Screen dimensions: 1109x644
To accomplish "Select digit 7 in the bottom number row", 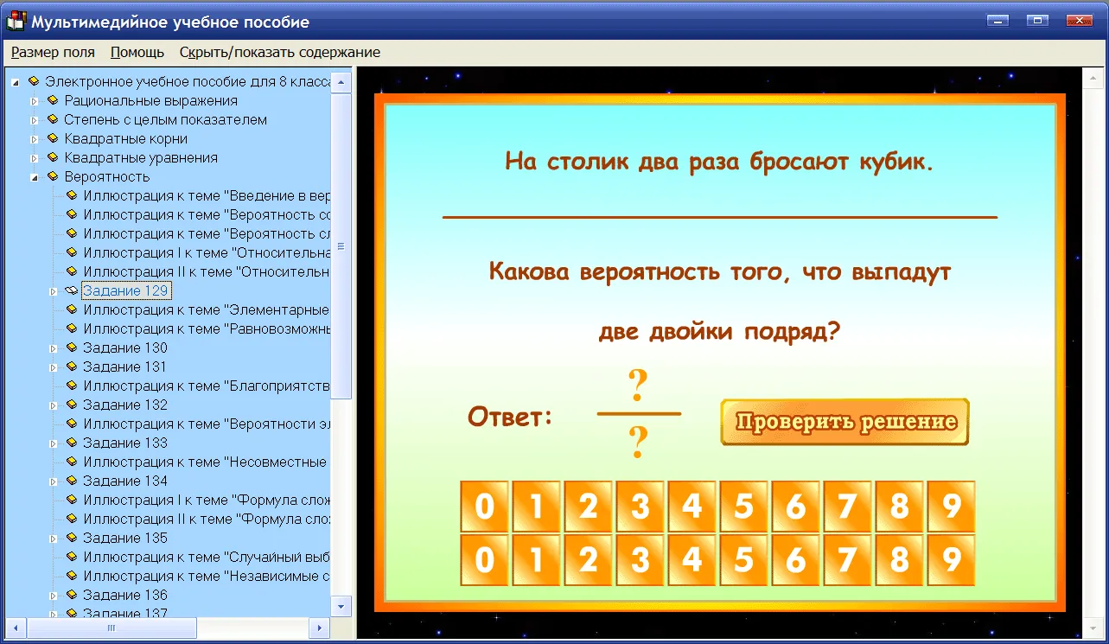I will [847, 560].
